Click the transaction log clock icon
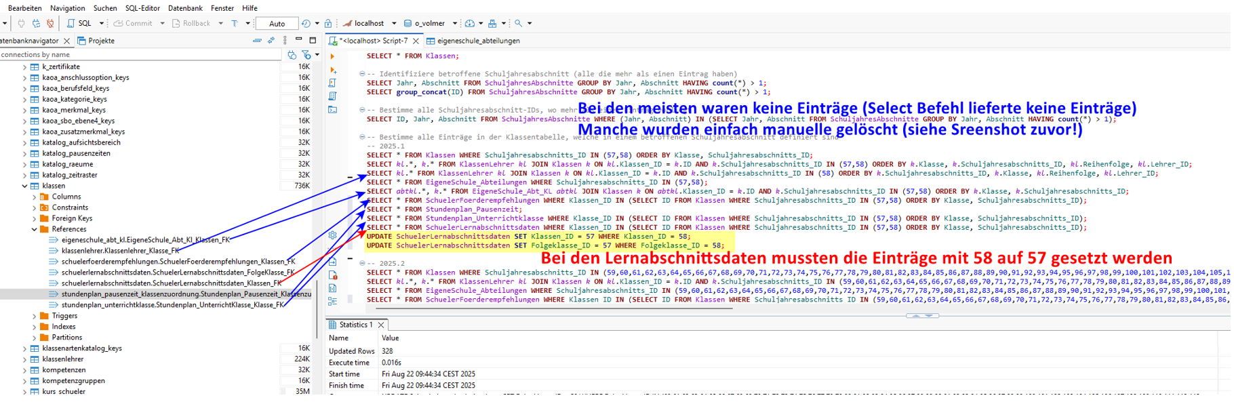Screen dimensions: 1234x402 point(306,23)
